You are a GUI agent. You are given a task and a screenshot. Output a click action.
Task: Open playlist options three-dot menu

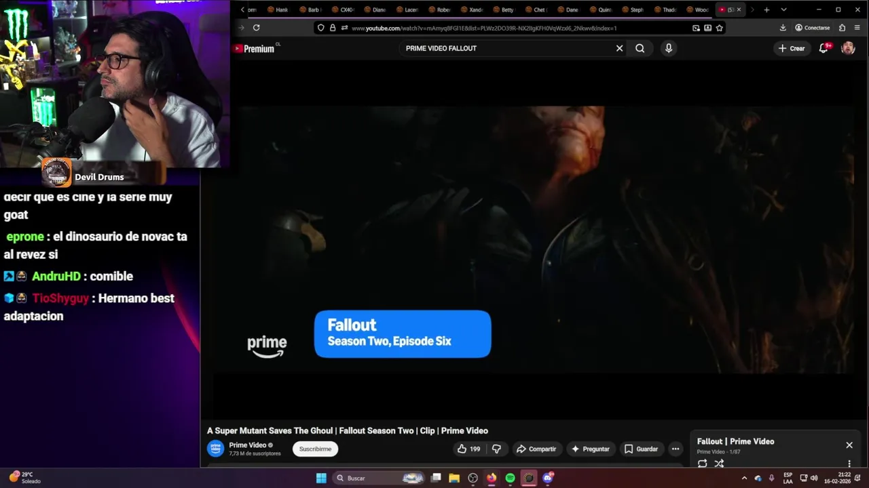coord(849,464)
